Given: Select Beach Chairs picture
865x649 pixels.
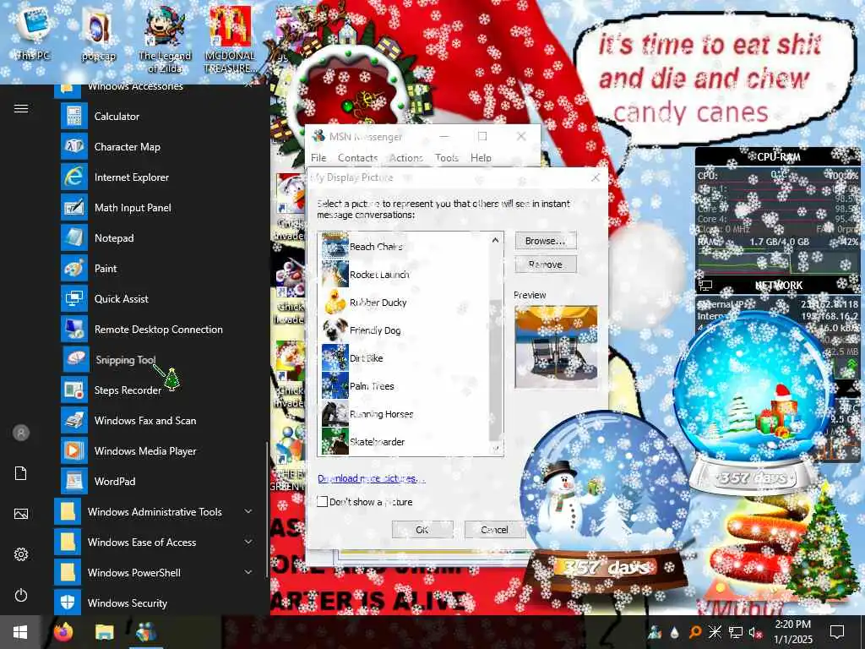Looking at the screenshot, I should point(405,246).
